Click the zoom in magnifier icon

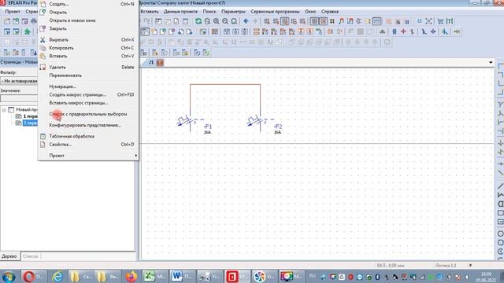tap(217, 21)
